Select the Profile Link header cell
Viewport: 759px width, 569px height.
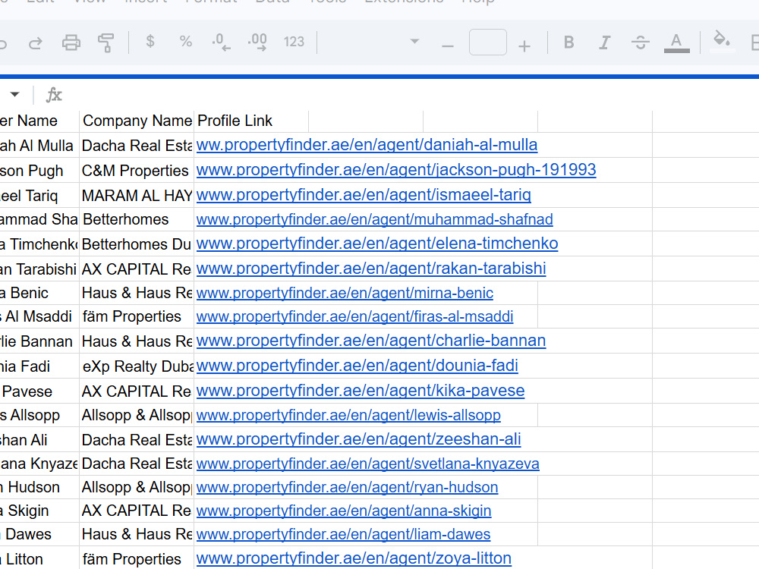(250, 121)
